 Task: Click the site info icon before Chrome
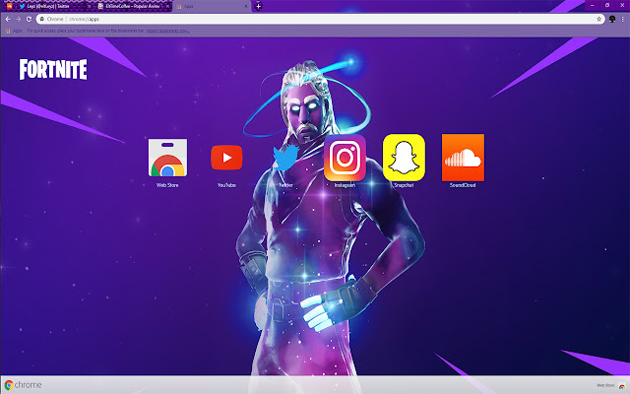coord(42,19)
